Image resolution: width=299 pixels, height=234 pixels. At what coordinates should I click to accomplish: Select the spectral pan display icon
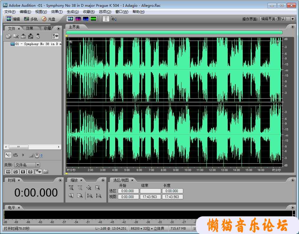86,19
